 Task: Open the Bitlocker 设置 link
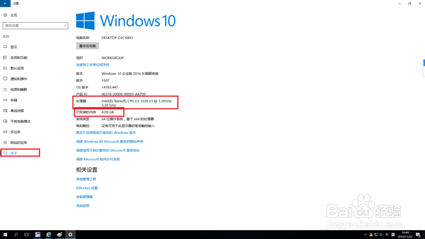coord(87,188)
